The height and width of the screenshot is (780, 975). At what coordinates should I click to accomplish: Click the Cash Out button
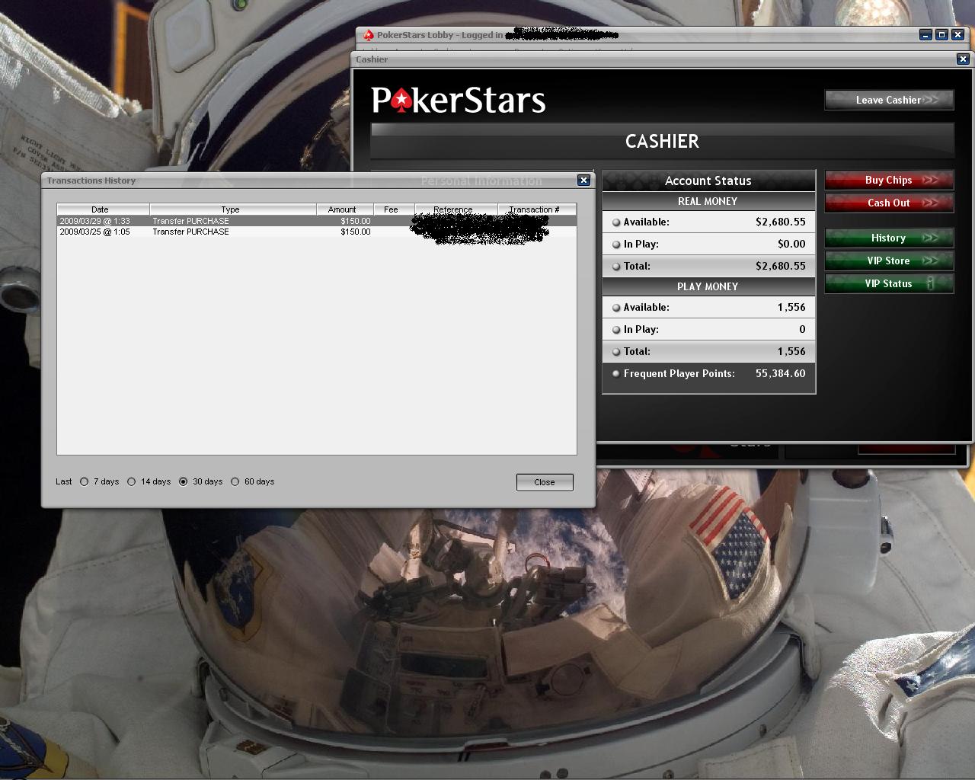pyautogui.click(x=889, y=203)
